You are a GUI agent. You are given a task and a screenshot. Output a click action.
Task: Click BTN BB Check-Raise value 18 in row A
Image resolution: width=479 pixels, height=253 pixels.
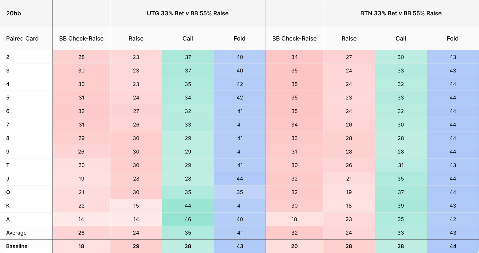[x=294, y=219]
